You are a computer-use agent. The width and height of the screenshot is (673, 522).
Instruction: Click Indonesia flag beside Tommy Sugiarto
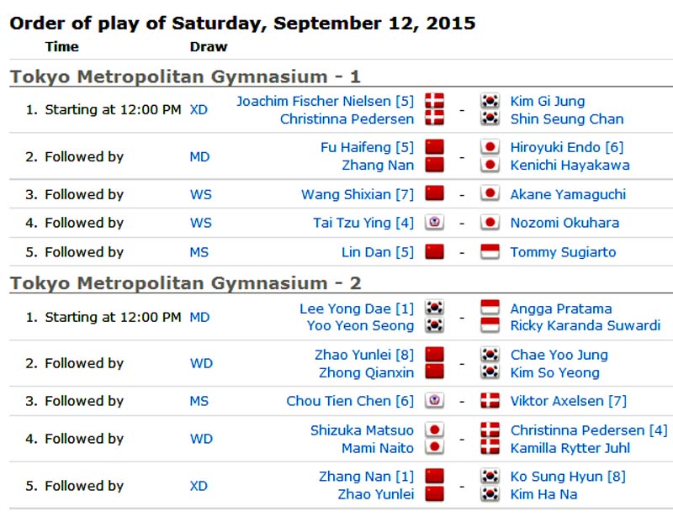[x=490, y=252]
